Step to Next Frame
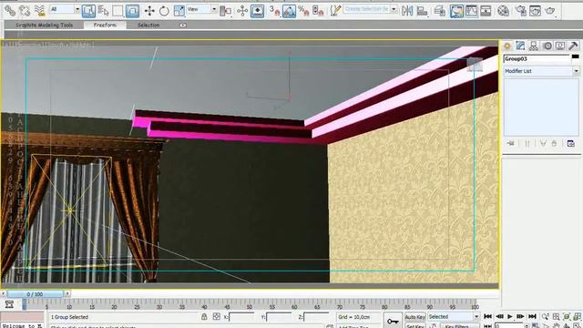583x328 pixels. (521, 316)
